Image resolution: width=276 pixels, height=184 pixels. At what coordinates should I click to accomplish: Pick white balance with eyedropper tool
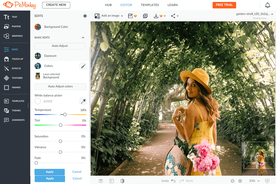[x=83, y=101]
